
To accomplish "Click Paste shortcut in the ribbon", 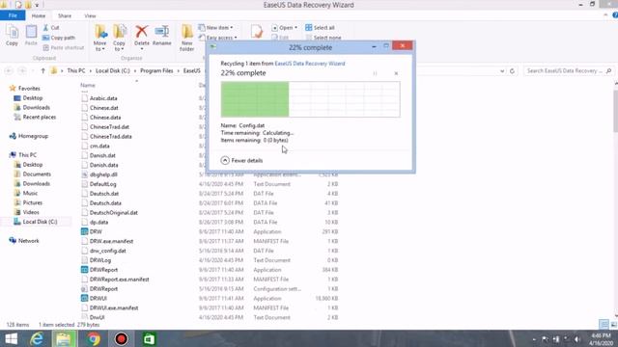I will click(64, 47).
